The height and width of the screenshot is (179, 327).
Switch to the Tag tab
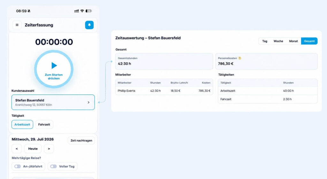265,41
